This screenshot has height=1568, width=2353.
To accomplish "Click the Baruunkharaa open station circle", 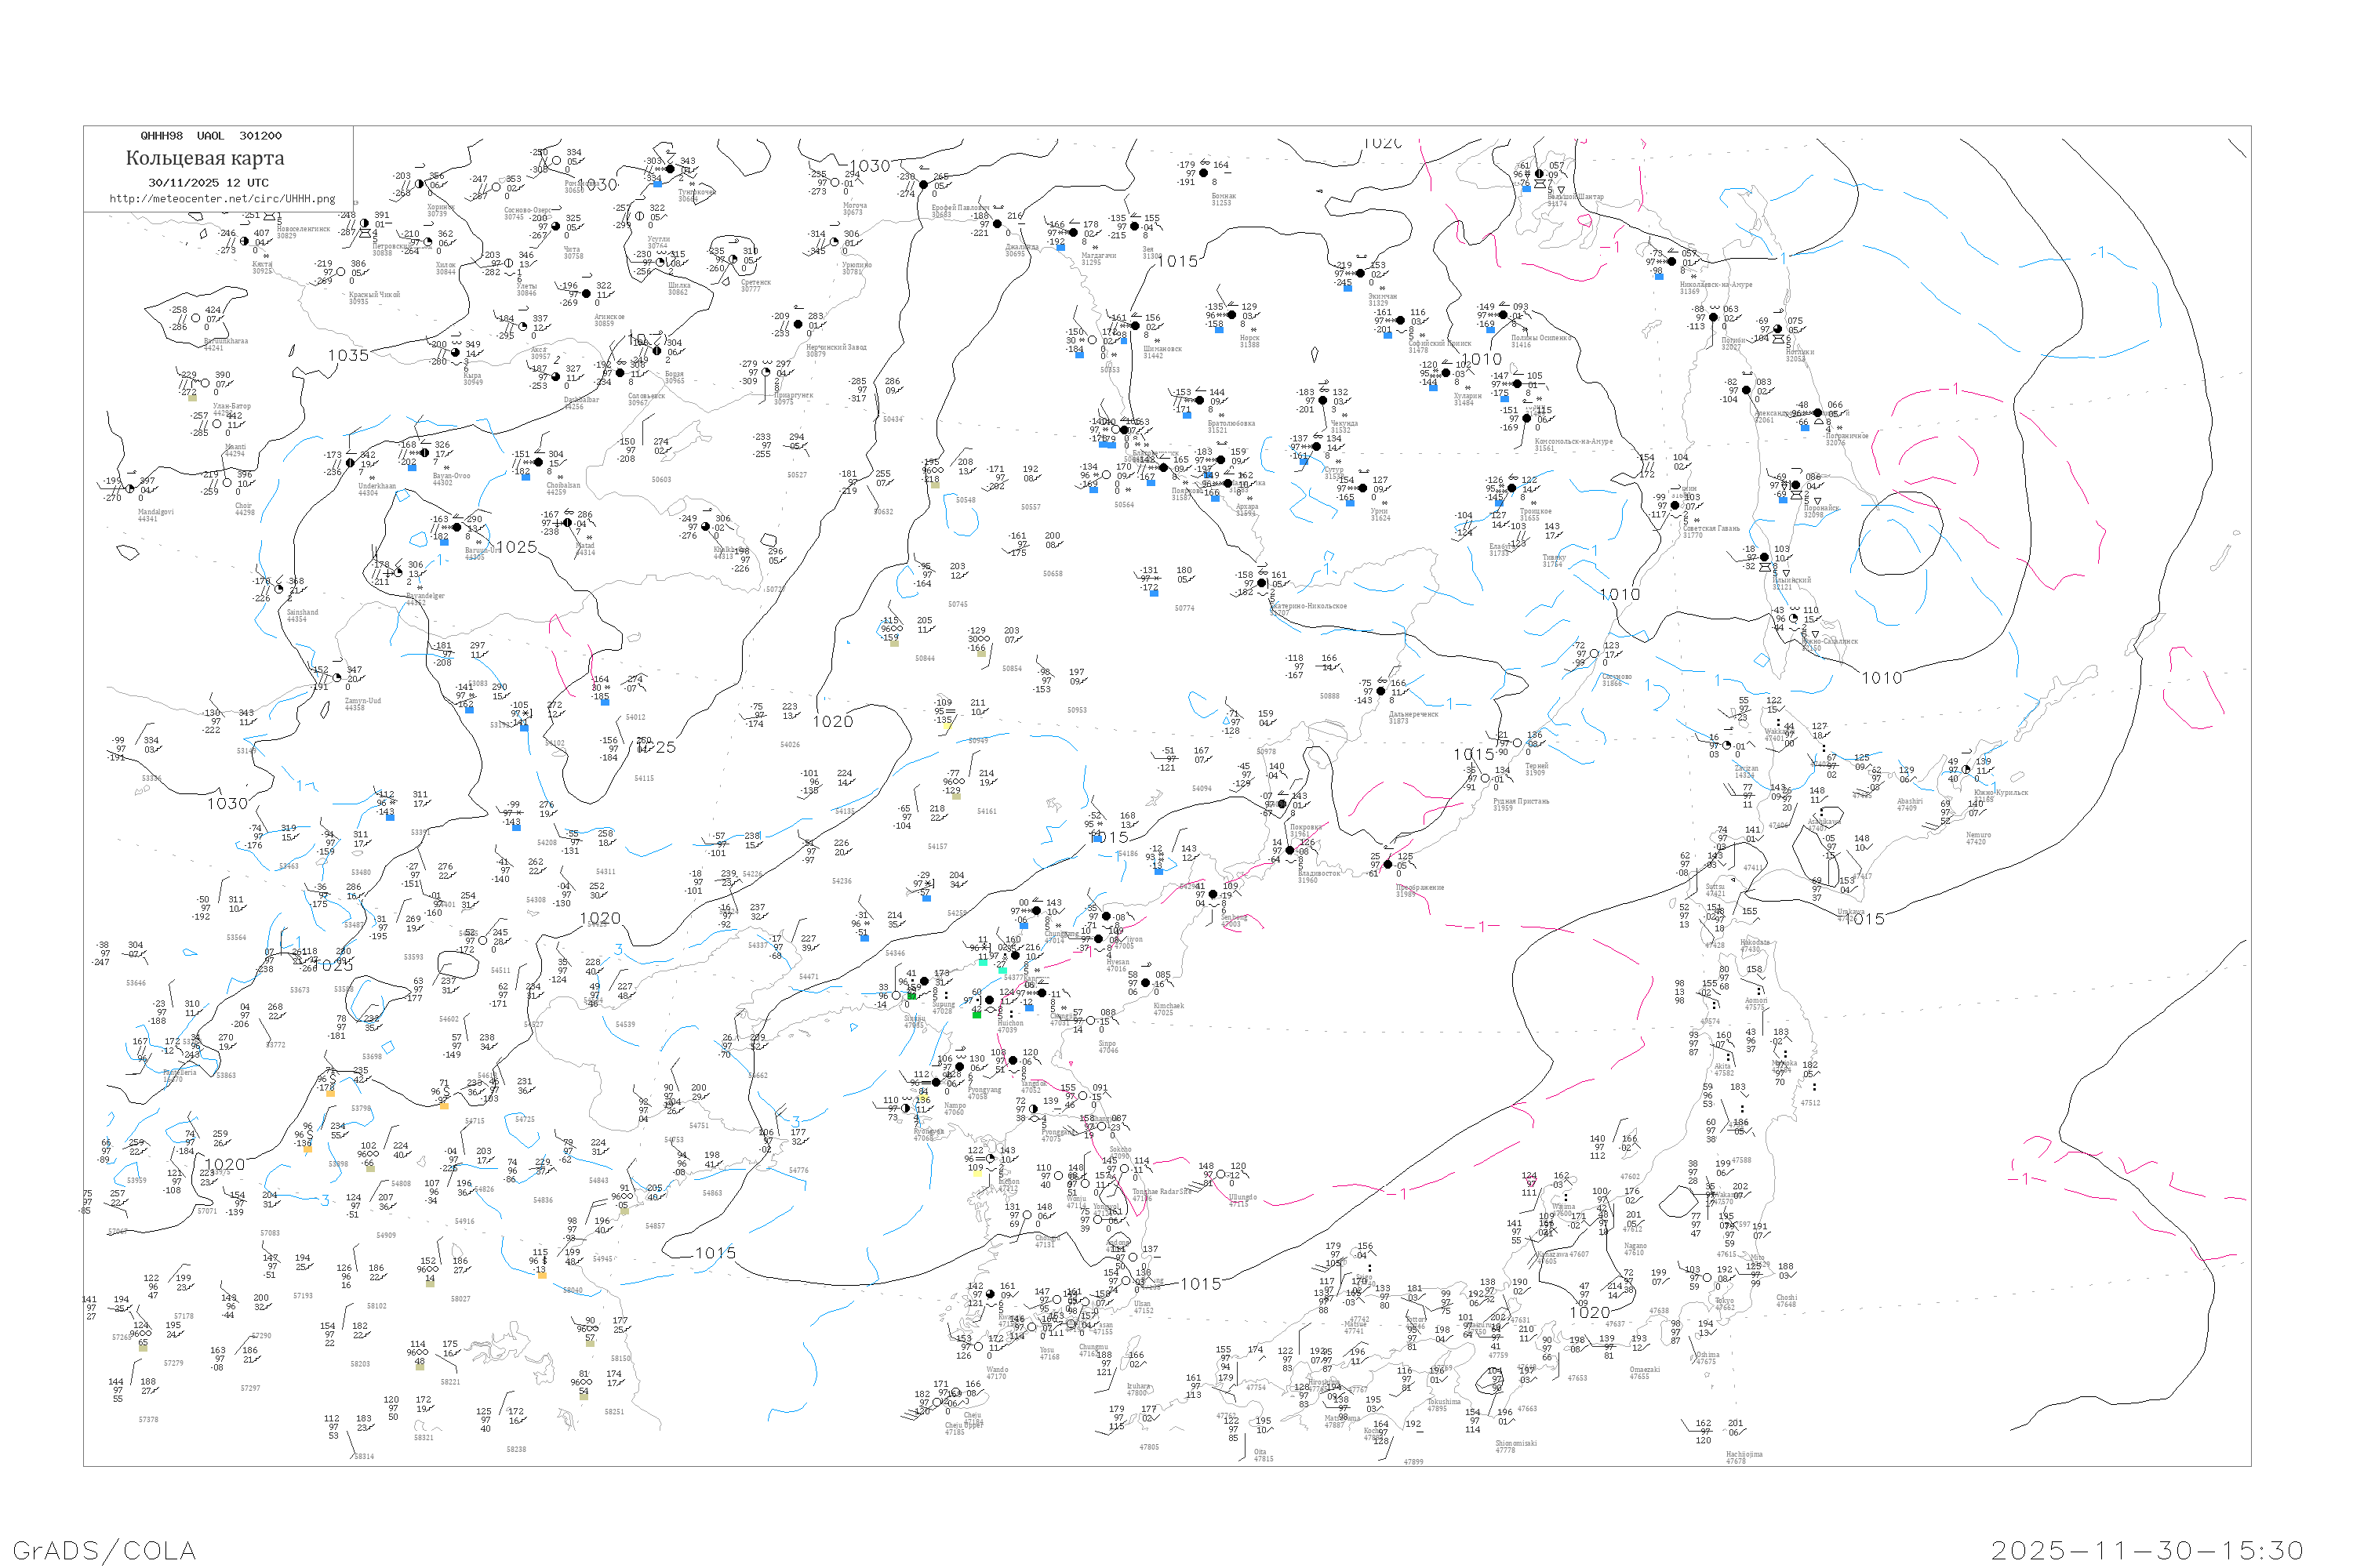I will [x=196, y=318].
